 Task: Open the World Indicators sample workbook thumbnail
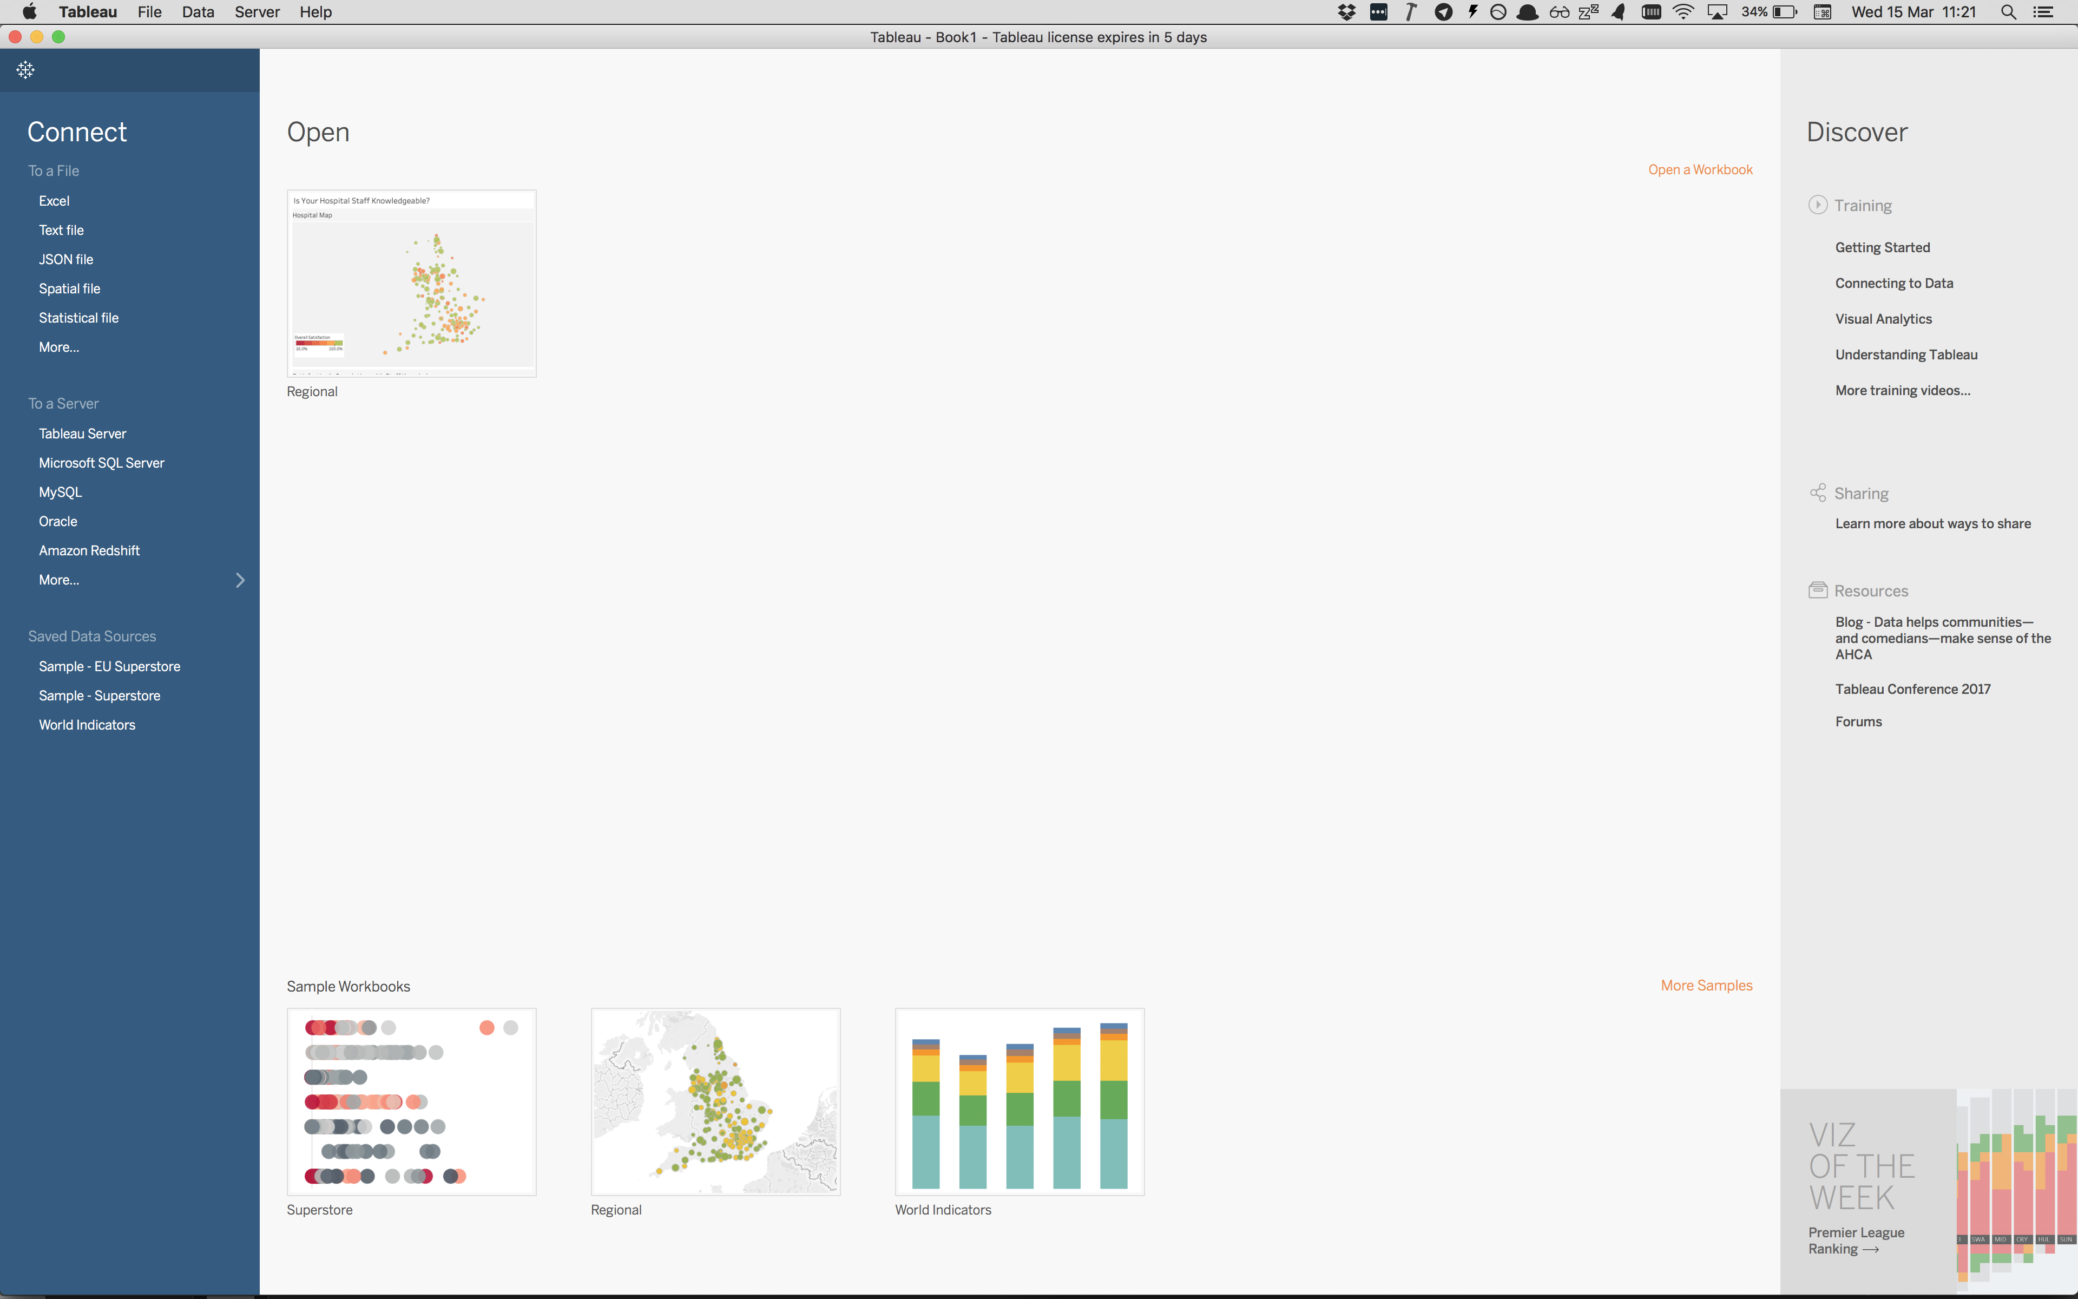(1020, 1101)
